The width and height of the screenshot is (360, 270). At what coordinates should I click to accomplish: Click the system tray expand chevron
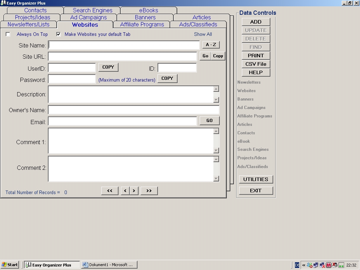point(304,265)
